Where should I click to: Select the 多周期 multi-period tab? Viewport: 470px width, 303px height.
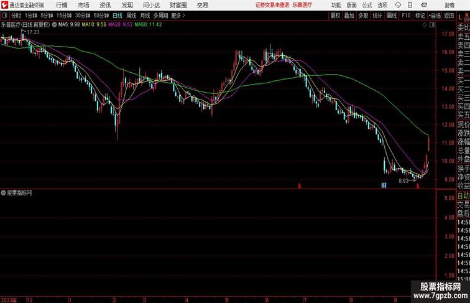[x=160, y=16]
